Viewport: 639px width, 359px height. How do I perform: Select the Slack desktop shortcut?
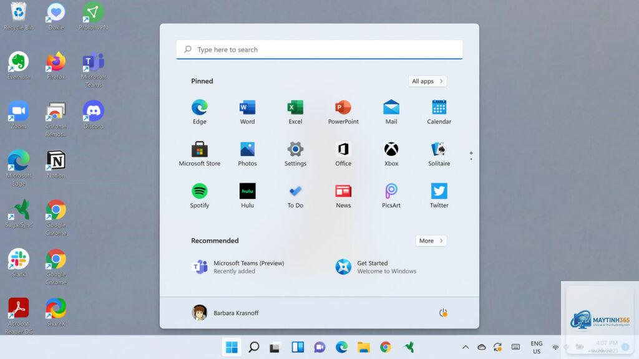coord(18,263)
